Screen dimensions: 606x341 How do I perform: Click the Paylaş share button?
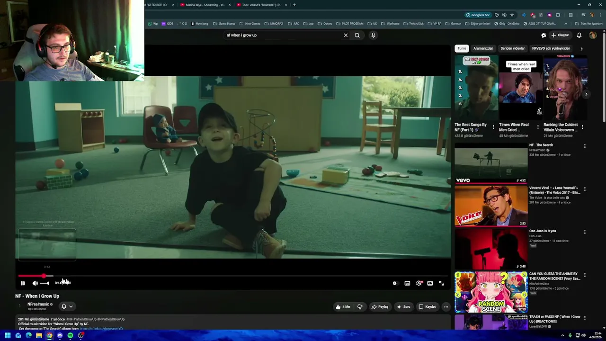point(380,307)
